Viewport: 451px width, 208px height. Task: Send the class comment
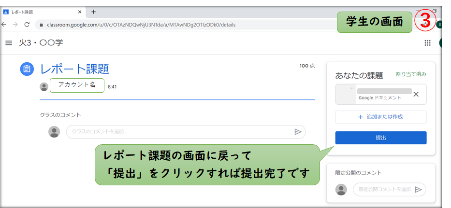(298, 132)
